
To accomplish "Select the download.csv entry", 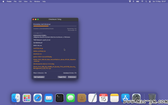I will 38,54.
